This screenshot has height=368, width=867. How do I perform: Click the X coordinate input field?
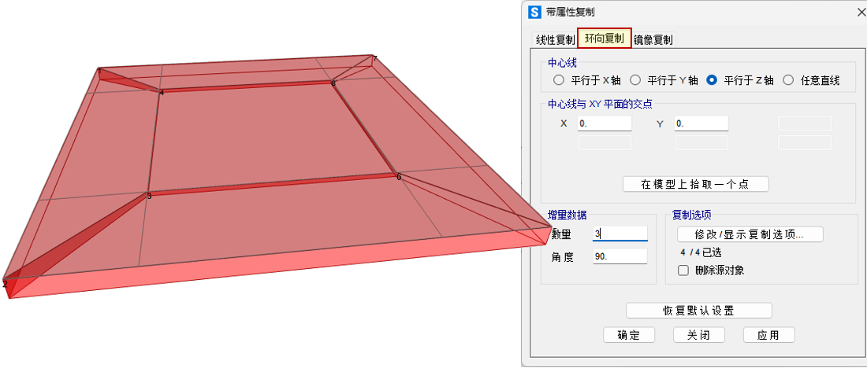605,123
